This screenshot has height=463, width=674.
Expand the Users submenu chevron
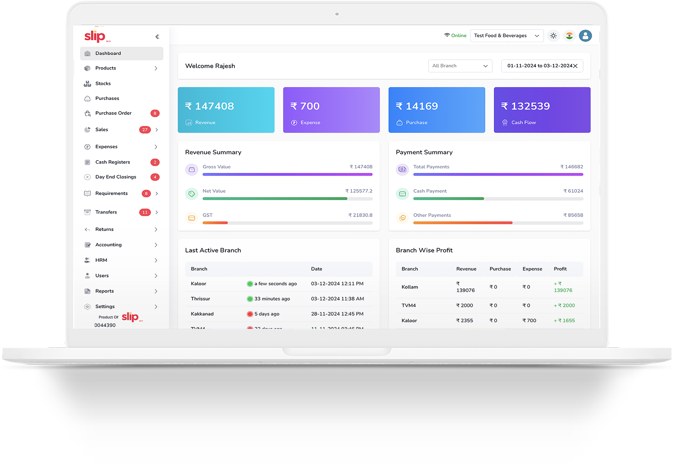coord(156,276)
